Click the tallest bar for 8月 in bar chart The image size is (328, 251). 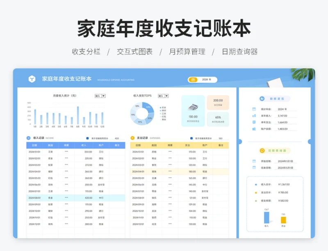coord(78,116)
